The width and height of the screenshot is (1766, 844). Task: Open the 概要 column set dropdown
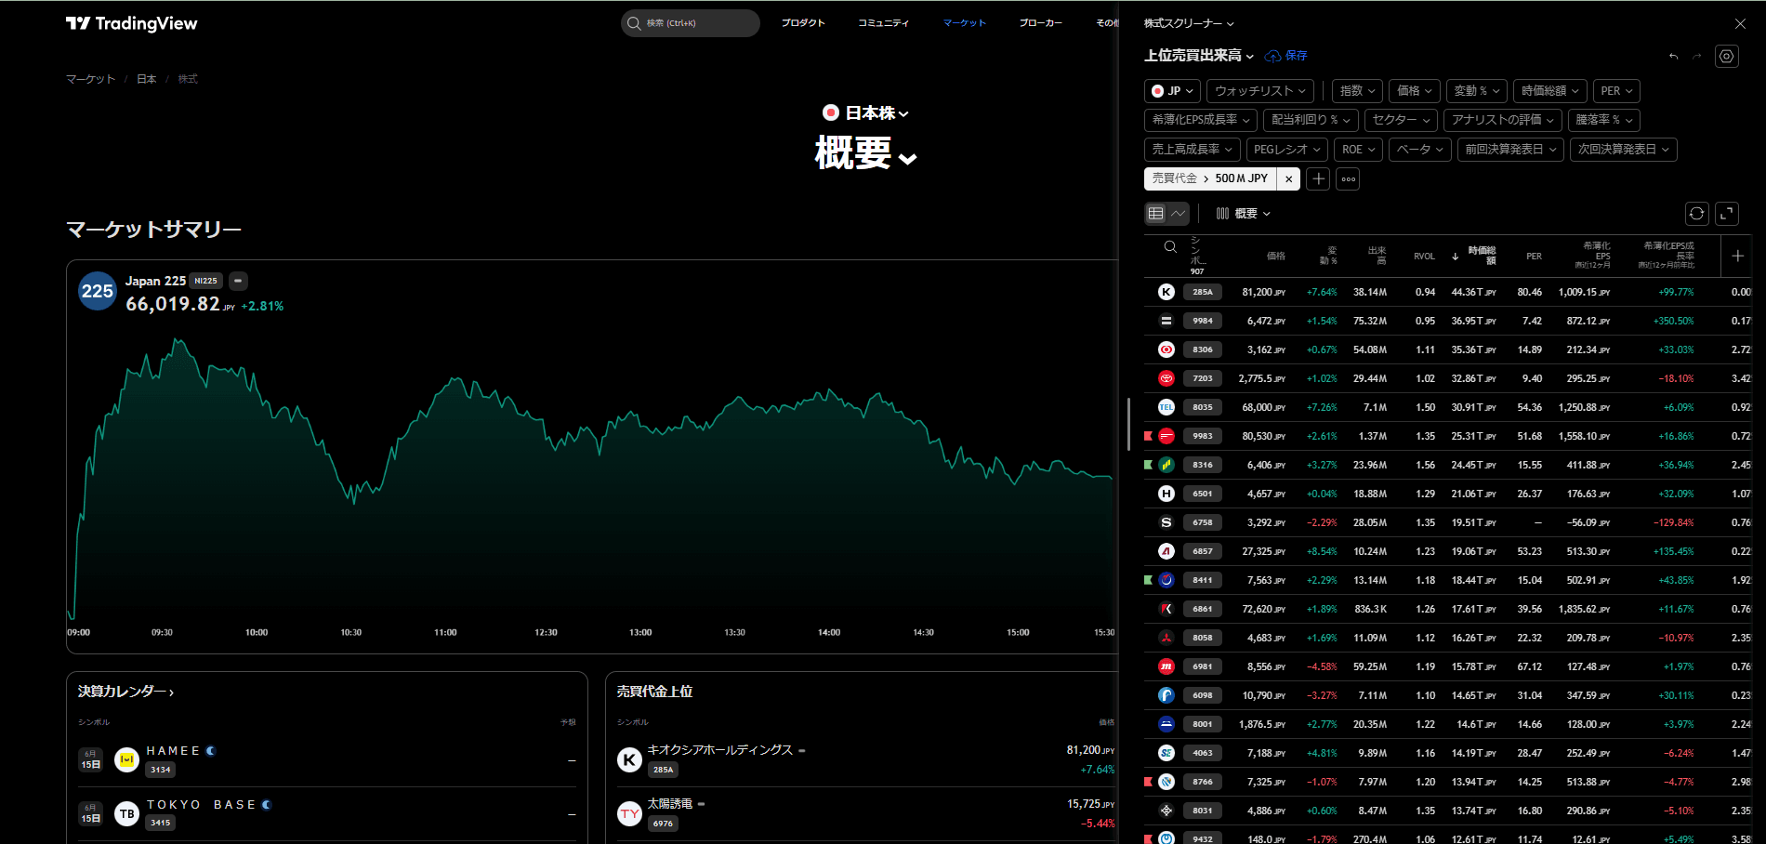point(1243,214)
